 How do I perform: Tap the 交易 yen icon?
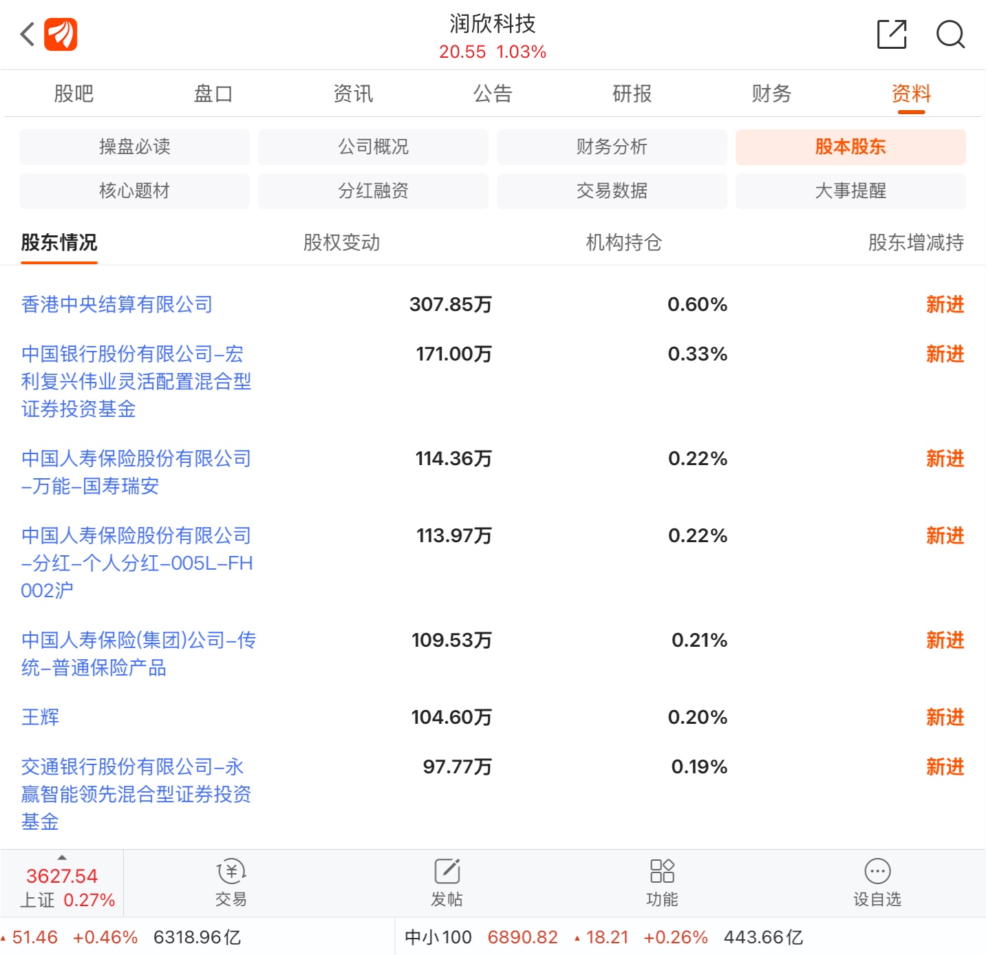tap(231, 872)
